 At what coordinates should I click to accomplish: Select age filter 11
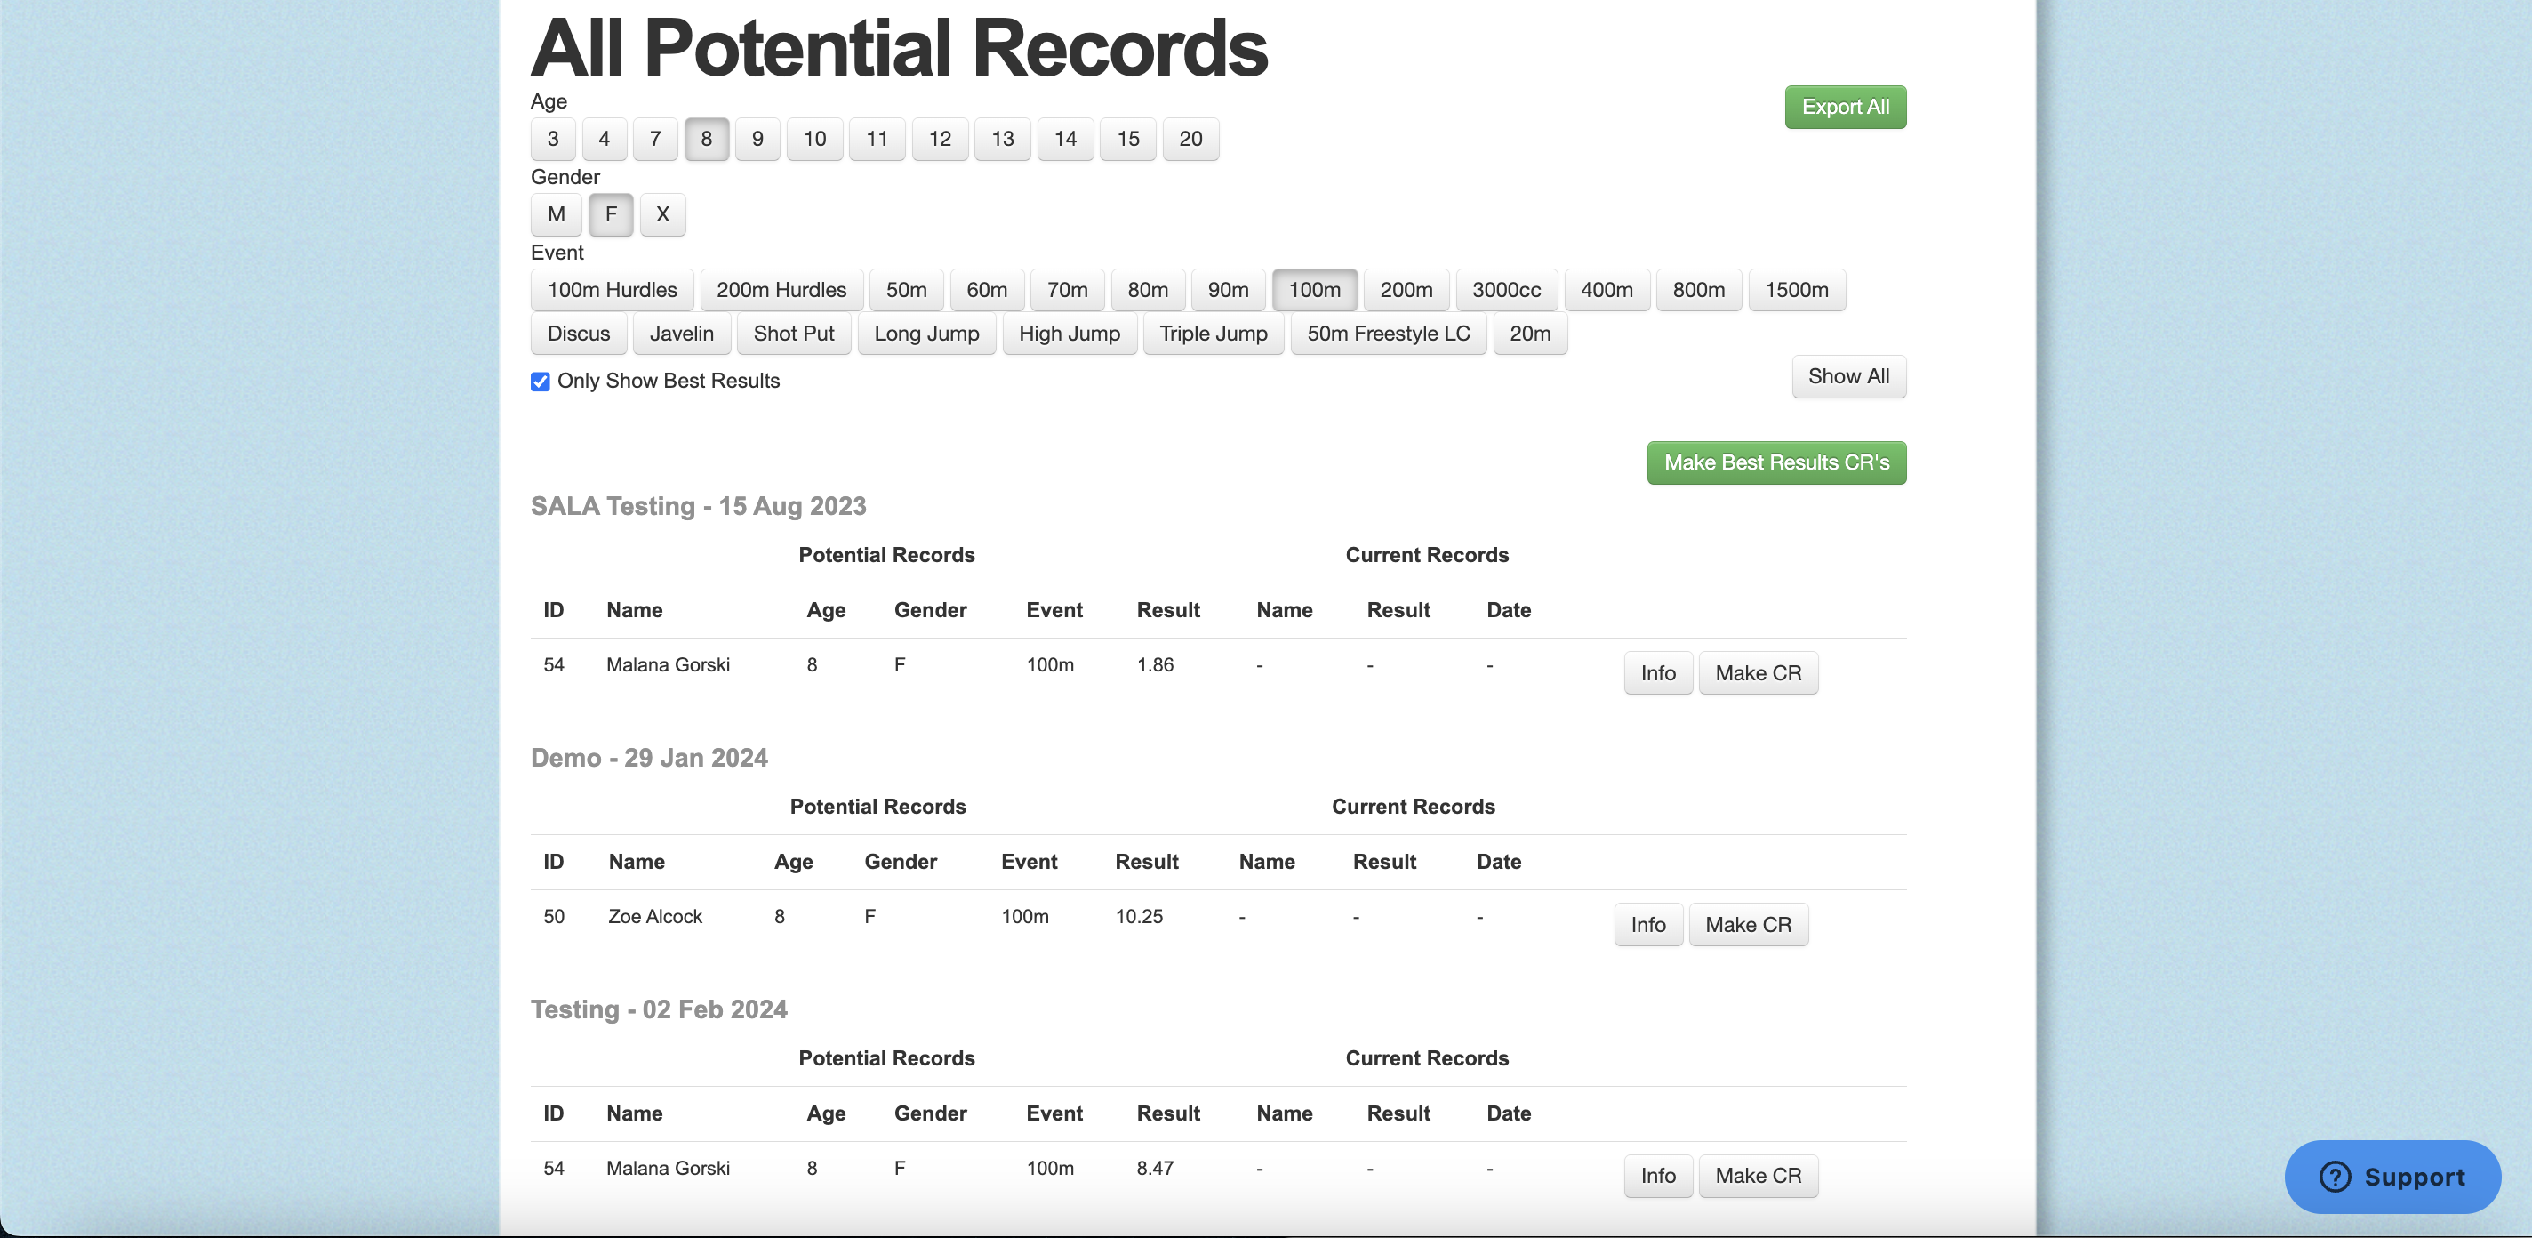(x=877, y=139)
